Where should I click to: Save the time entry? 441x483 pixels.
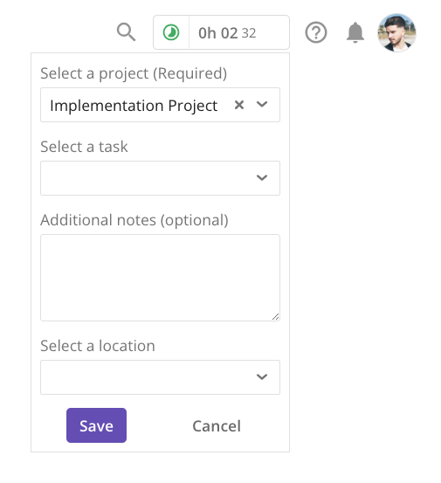(96, 425)
